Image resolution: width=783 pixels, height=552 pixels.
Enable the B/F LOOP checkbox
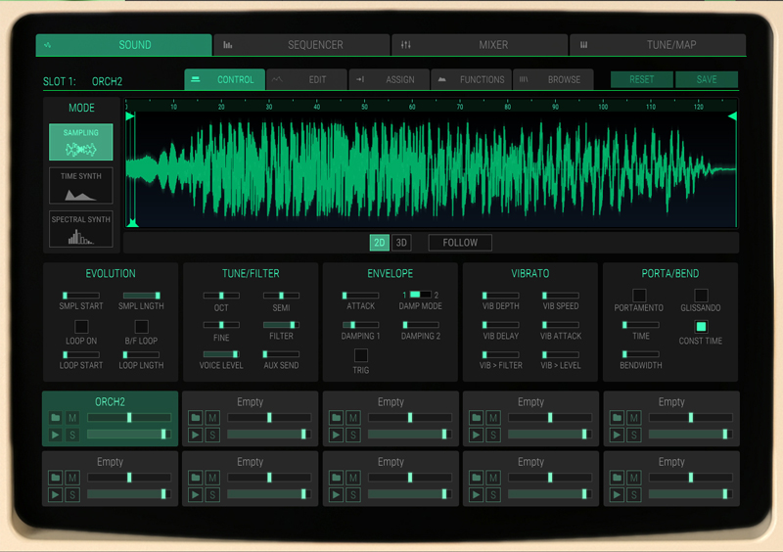click(x=141, y=327)
